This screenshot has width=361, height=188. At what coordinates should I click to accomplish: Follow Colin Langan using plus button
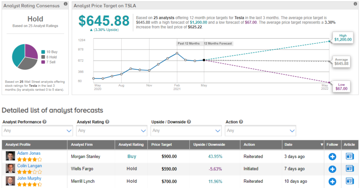click(x=332, y=169)
